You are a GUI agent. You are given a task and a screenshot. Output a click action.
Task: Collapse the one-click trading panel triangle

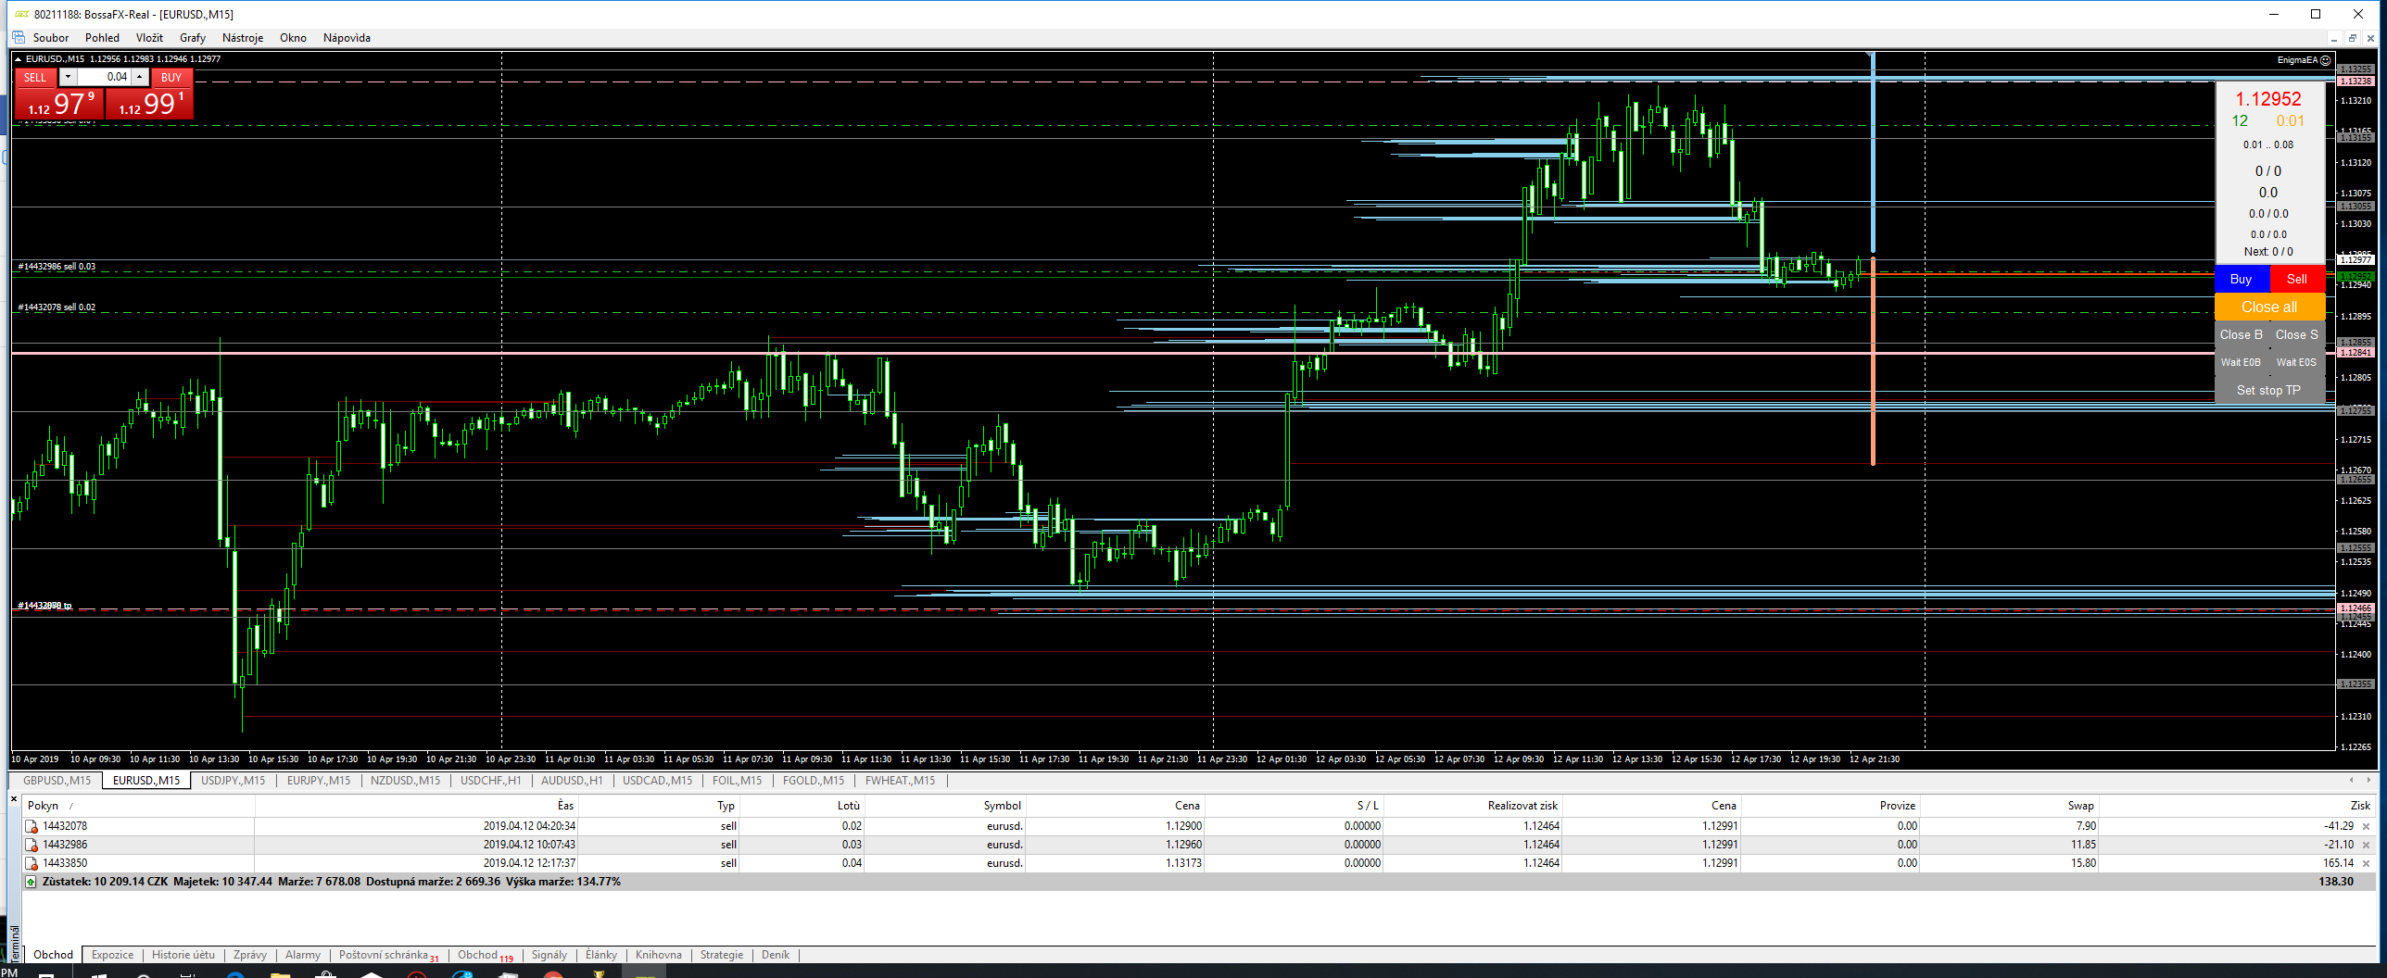pyautogui.click(x=19, y=59)
